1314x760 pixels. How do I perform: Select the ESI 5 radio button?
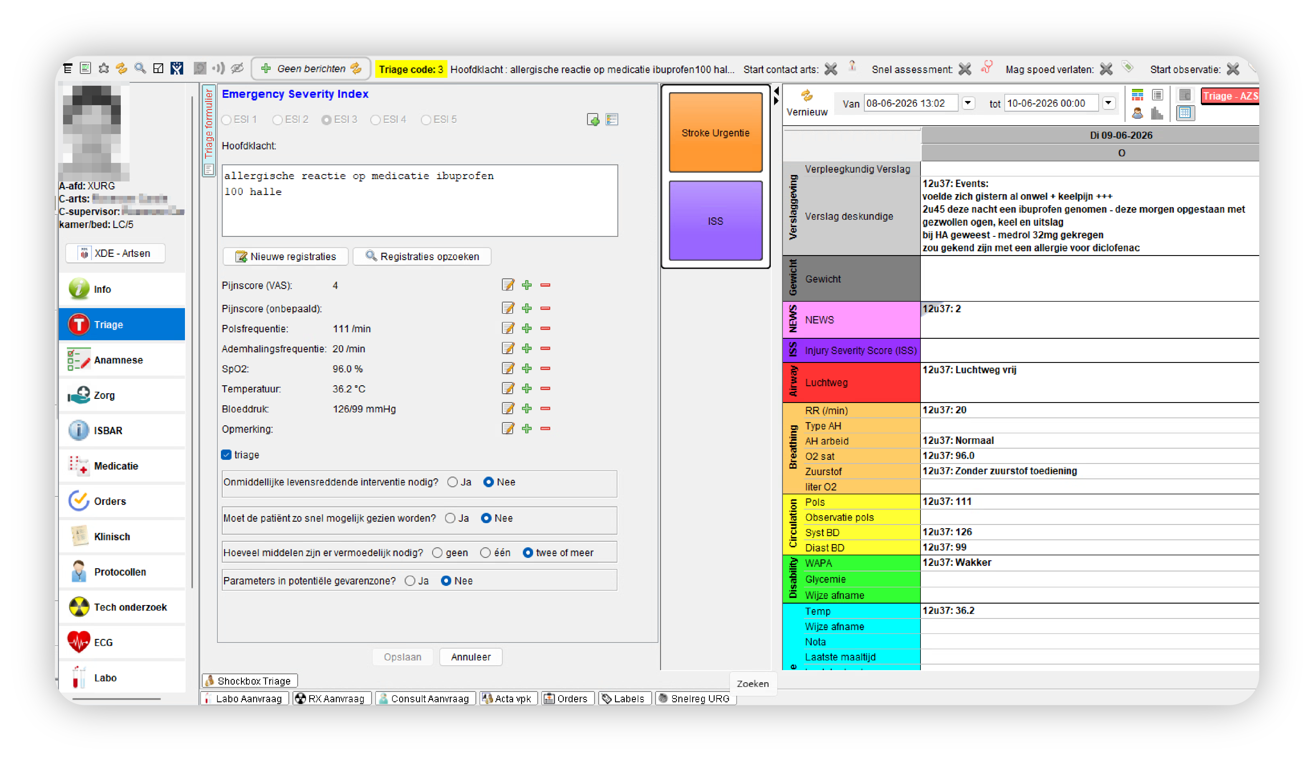pos(426,120)
